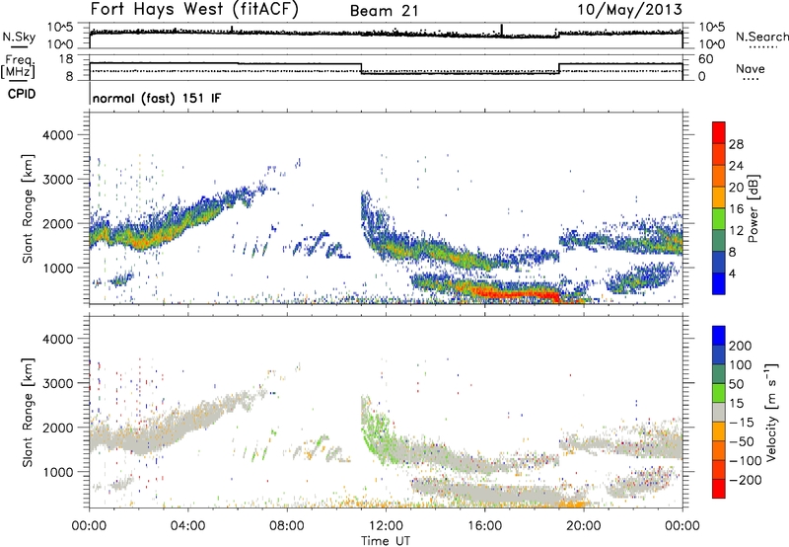Click the plot title "Fort Hays West (fitACF)"

point(194,10)
